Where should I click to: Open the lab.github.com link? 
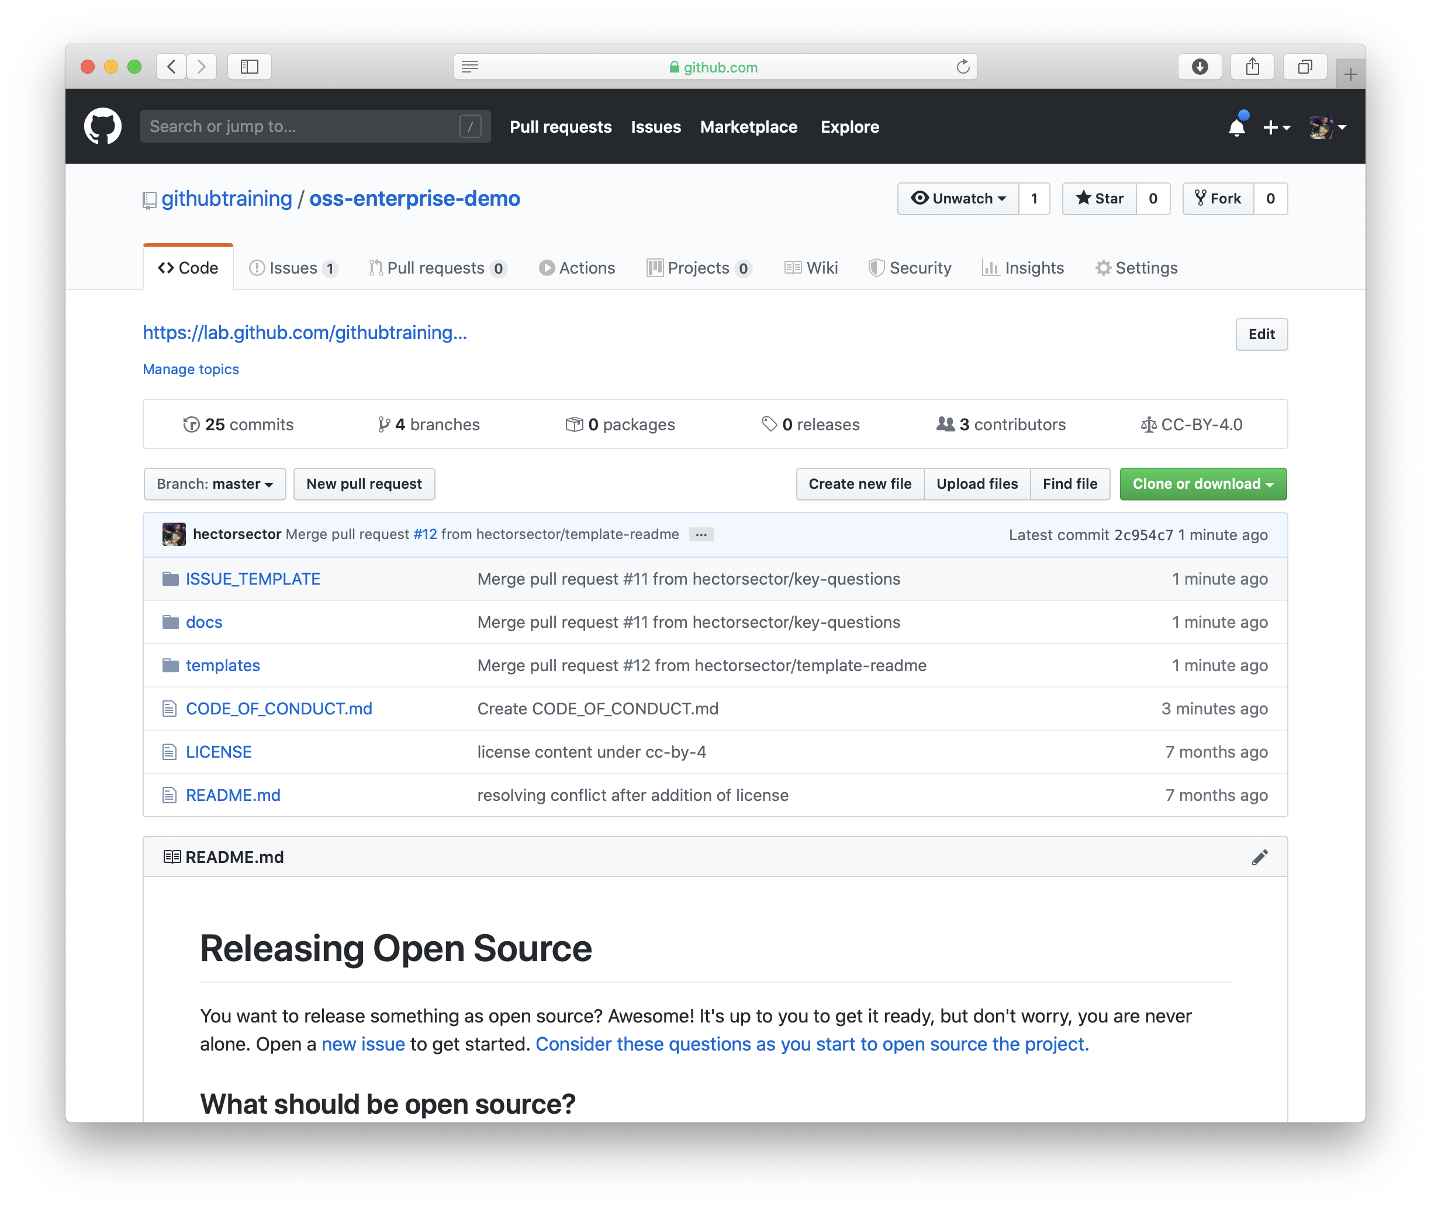[x=305, y=333]
